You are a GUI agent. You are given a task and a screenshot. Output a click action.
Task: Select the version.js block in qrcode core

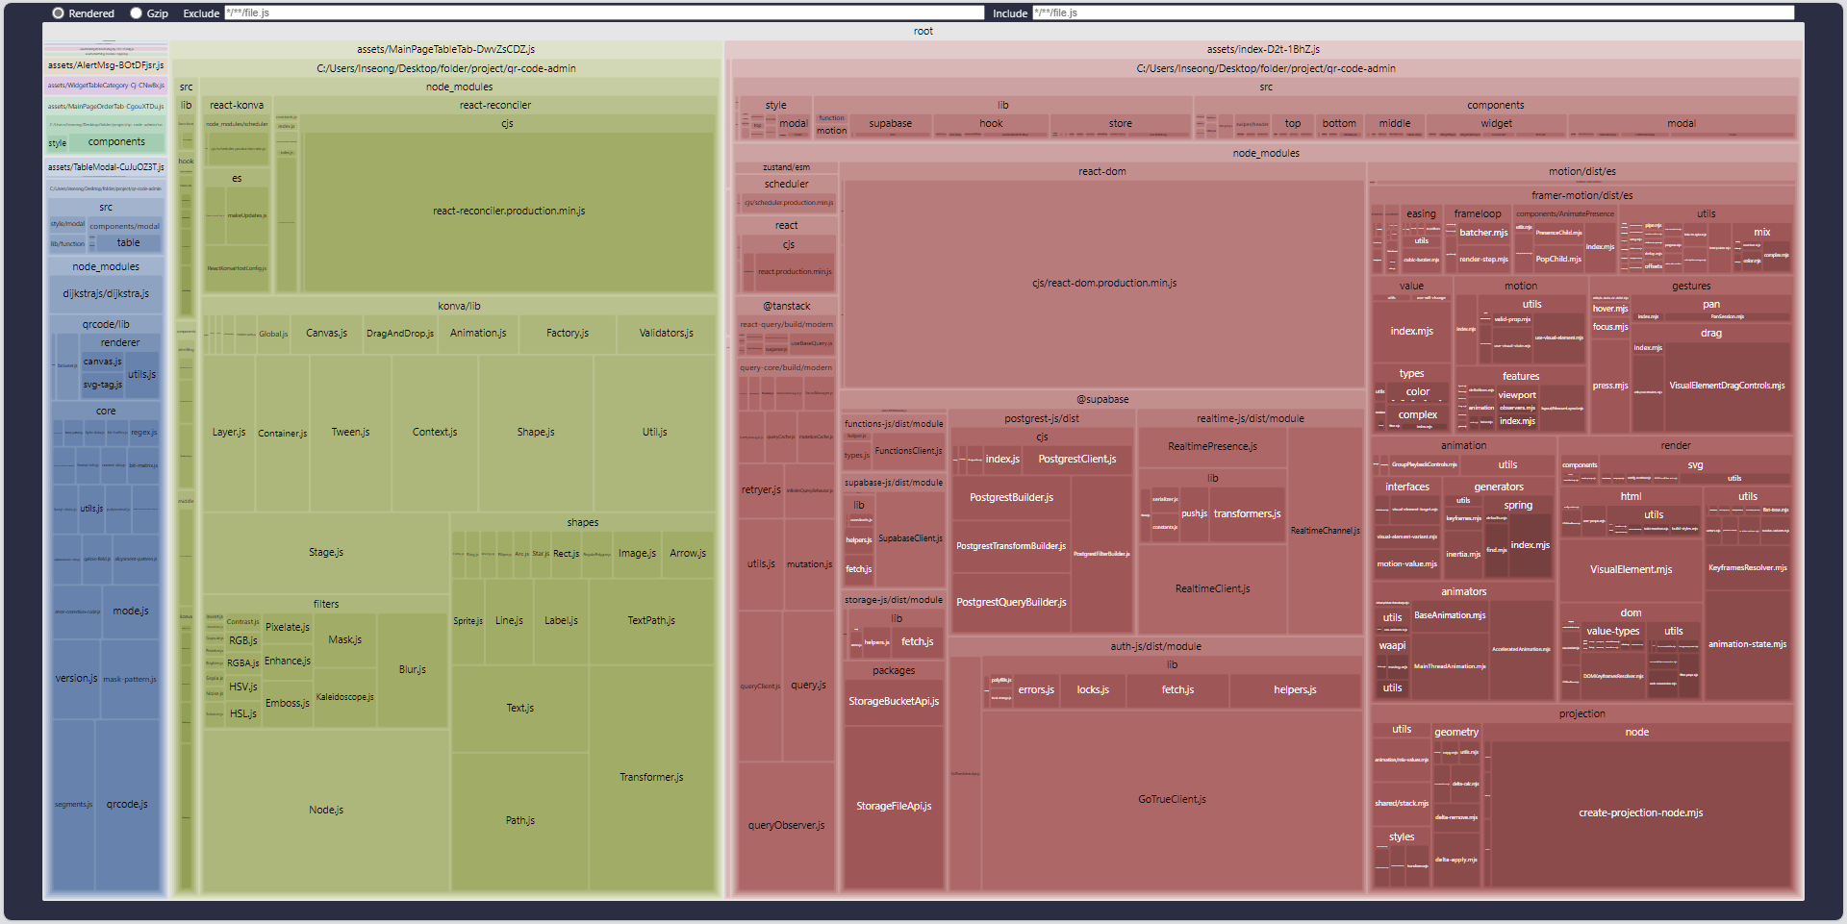(x=76, y=679)
